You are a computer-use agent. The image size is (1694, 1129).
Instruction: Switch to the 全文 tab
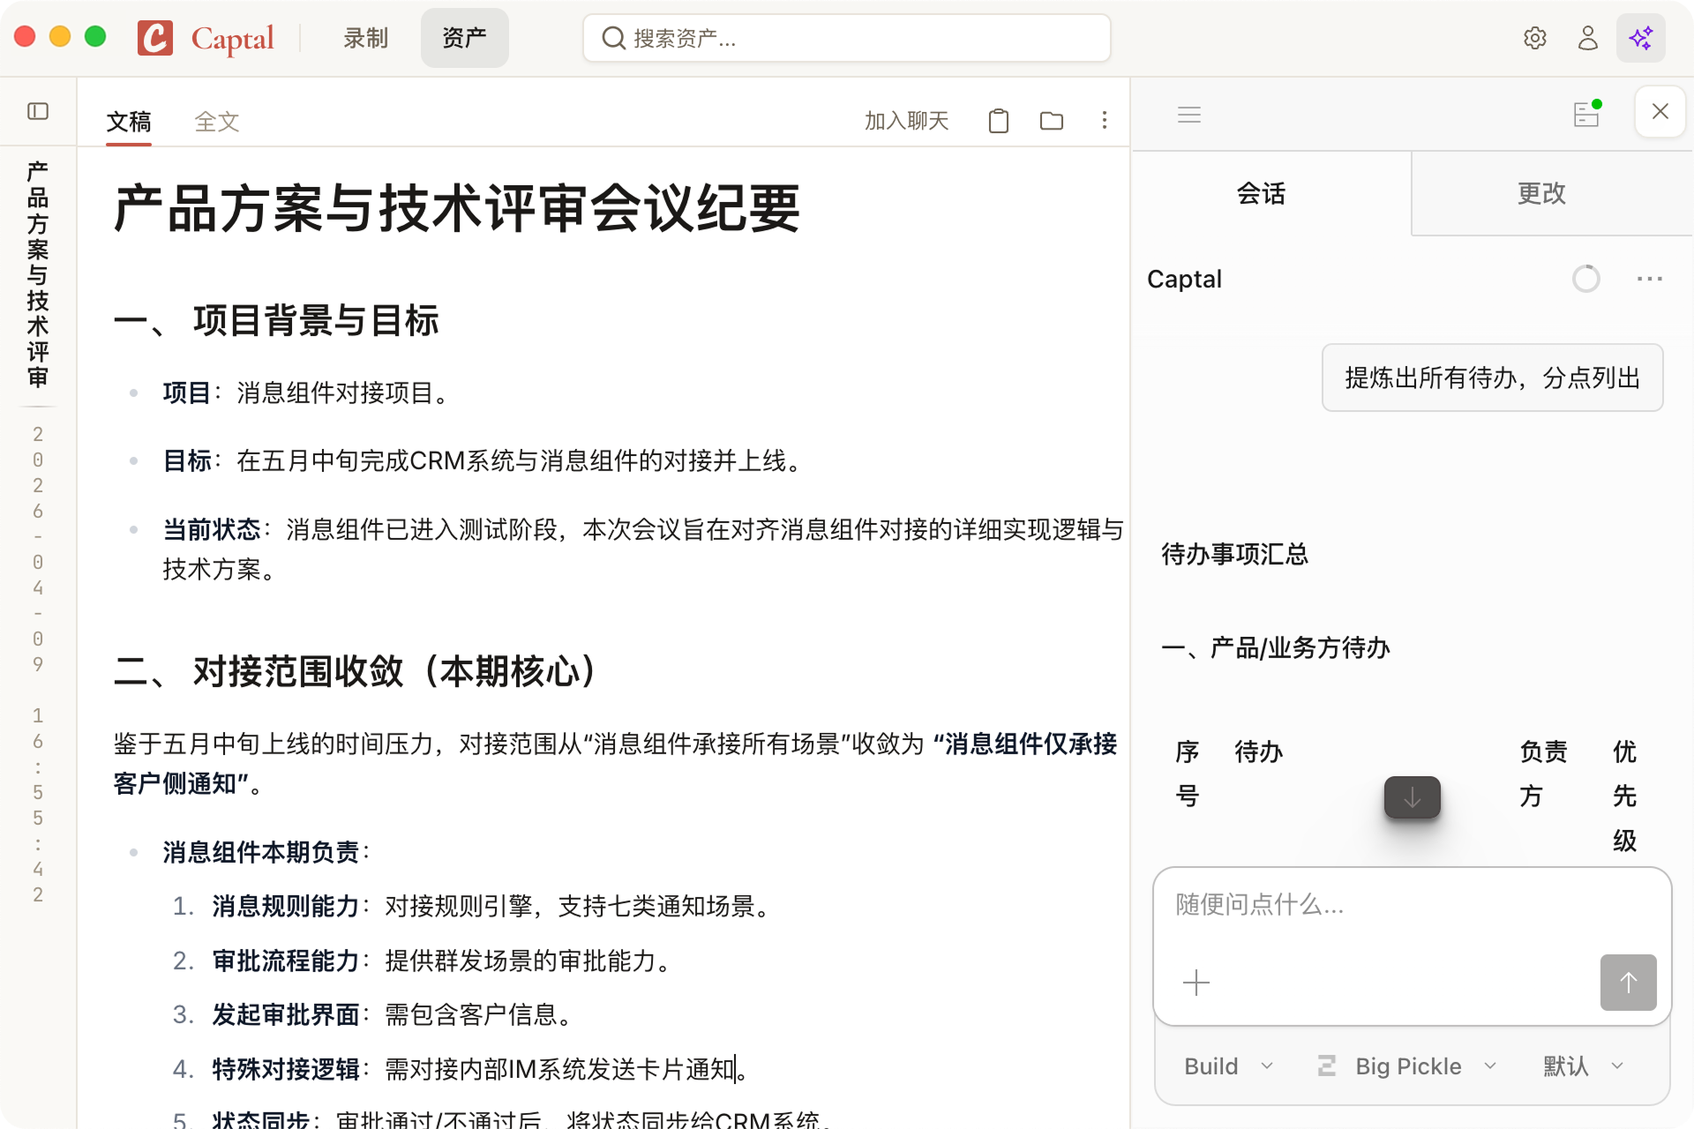[216, 121]
